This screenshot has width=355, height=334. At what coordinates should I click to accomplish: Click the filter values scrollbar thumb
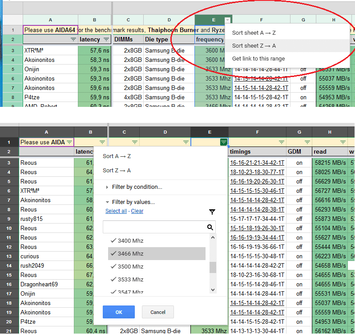213,267
